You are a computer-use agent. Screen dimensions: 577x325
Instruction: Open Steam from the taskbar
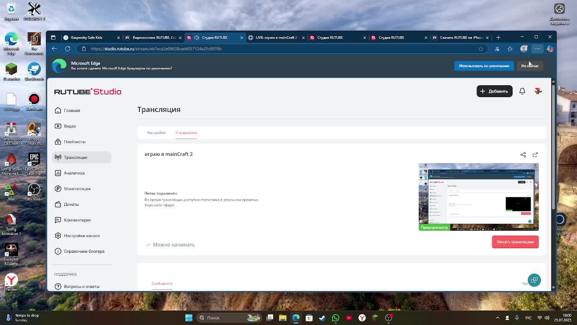click(x=322, y=318)
